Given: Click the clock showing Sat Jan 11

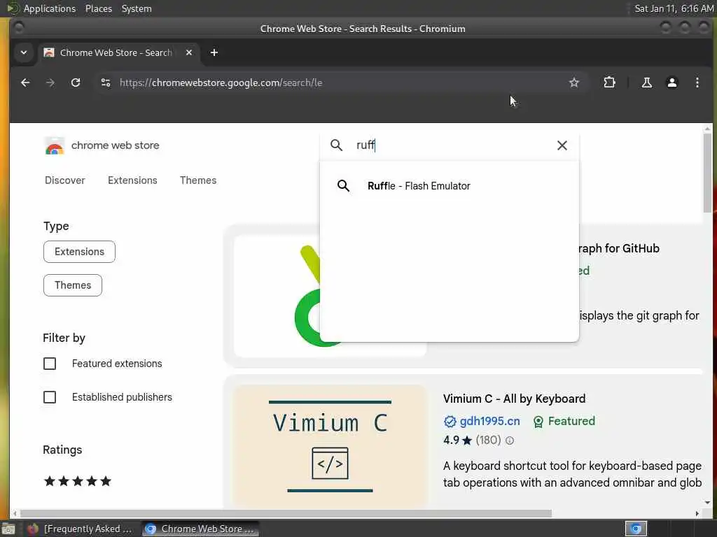Looking at the screenshot, I should coord(674,8).
